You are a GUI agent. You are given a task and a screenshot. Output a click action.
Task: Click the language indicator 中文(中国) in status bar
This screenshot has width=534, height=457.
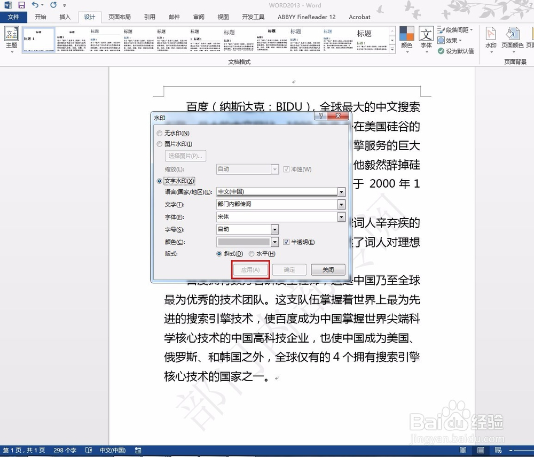pyautogui.click(x=112, y=450)
